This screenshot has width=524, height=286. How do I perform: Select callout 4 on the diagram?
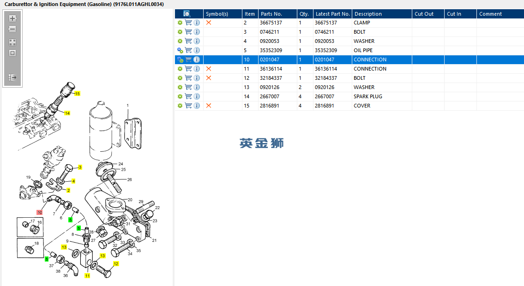[73, 181]
